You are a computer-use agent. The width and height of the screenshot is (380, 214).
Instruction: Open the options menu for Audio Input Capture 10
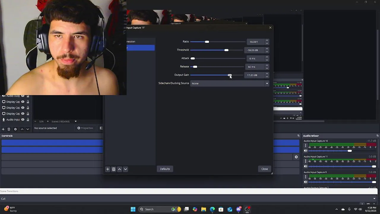pos(305,146)
